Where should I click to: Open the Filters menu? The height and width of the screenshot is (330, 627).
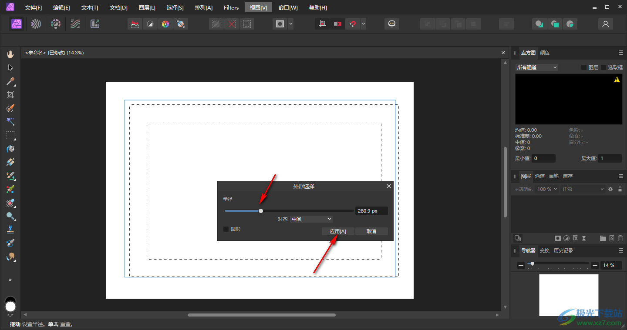(x=231, y=8)
